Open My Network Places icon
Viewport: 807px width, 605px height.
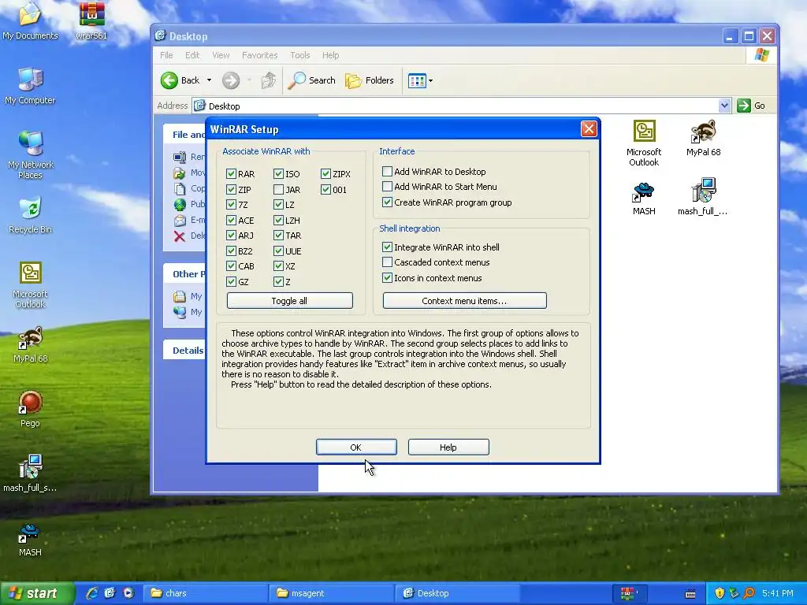click(30, 154)
